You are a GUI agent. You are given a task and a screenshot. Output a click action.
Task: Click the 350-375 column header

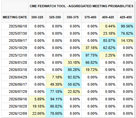pyautogui.click(x=73, y=17)
